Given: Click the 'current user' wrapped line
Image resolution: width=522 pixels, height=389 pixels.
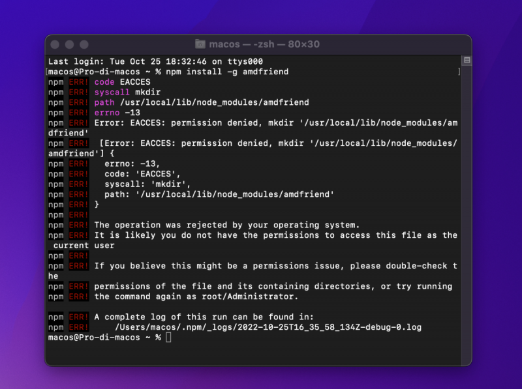Looking at the screenshot, I should pos(84,246).
